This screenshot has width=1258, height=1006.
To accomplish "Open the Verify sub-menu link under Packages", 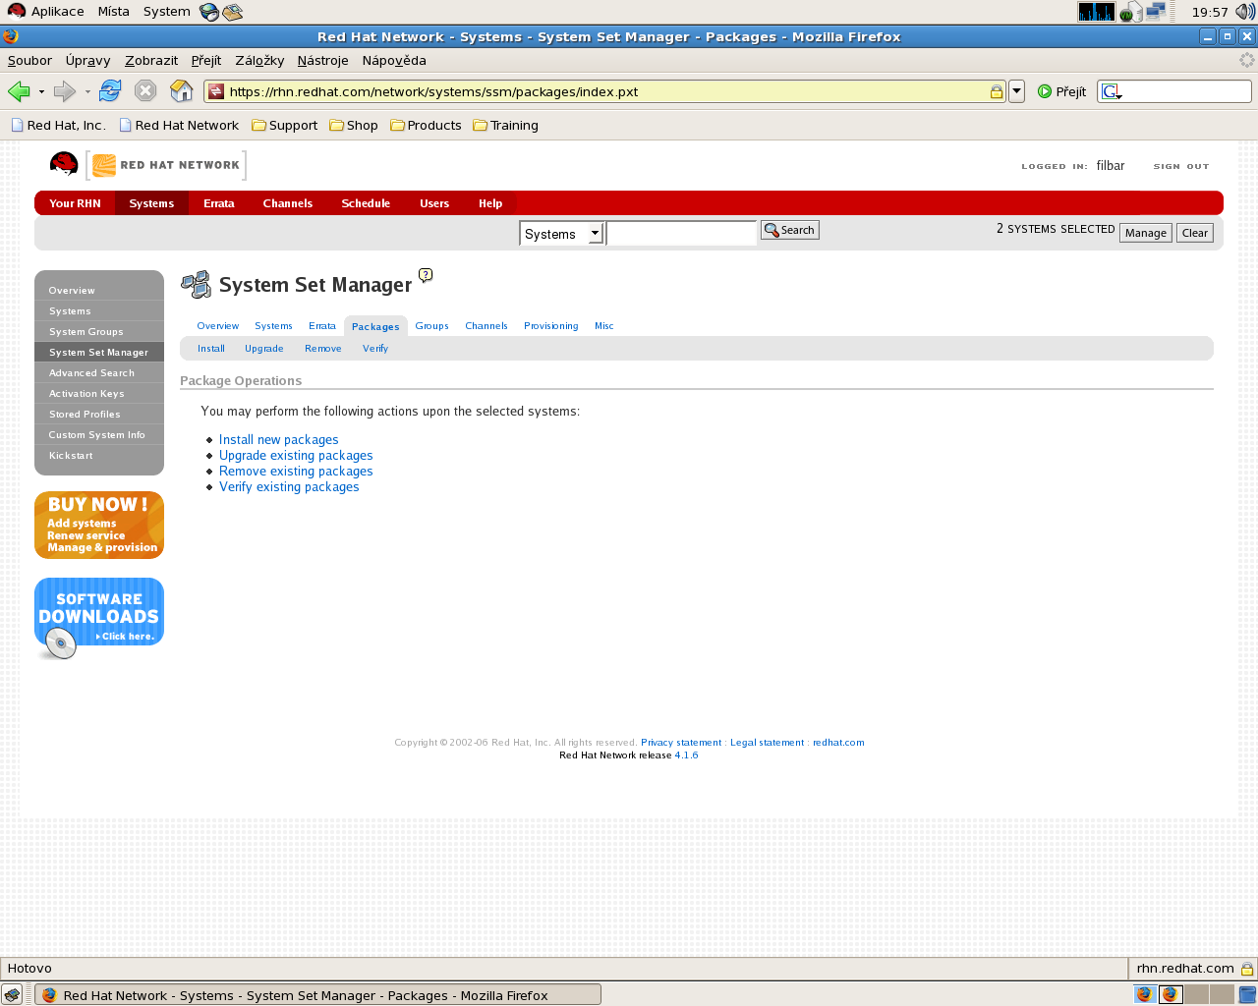I will point(374,349).
